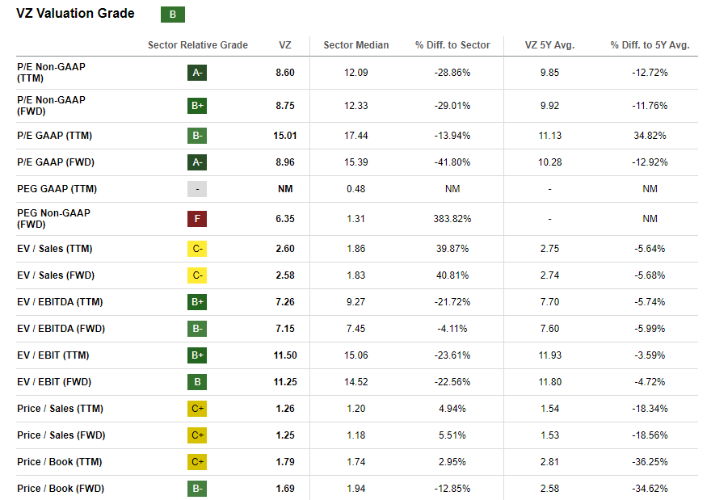Open the P/E GAAP (FWD) metric link
Viewport: 711px width, 500px height.
(56, 162)
